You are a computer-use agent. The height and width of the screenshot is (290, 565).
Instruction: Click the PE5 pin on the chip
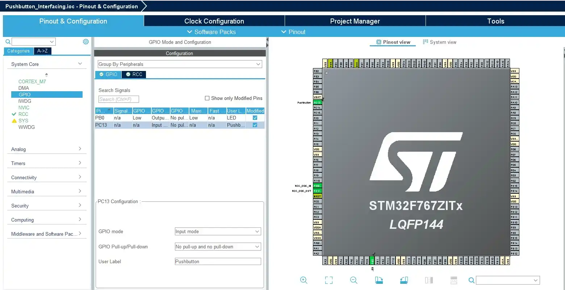317,87
